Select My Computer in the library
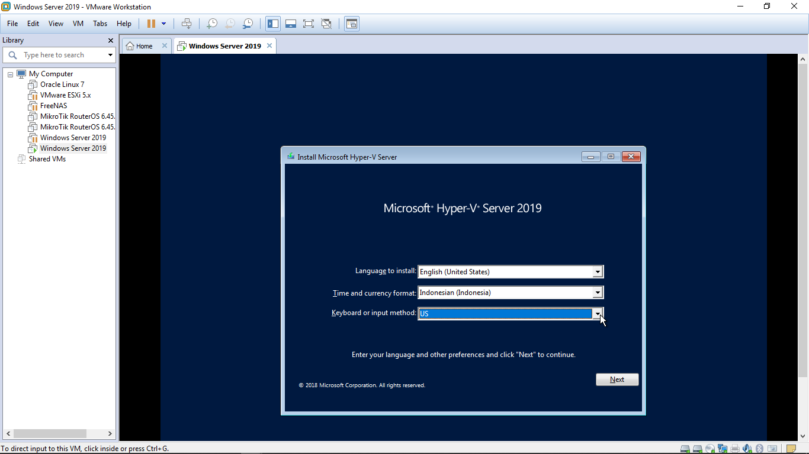This screenshot has width=809, height=454. pos(51,74)
